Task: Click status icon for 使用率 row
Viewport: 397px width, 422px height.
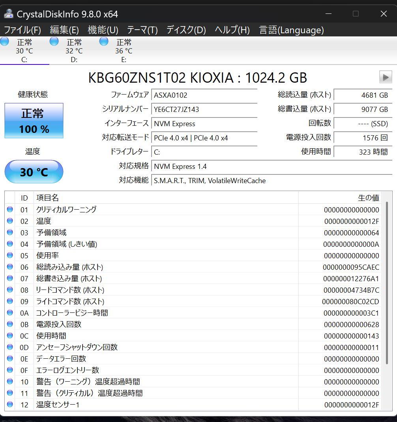Action: (10, 255)
